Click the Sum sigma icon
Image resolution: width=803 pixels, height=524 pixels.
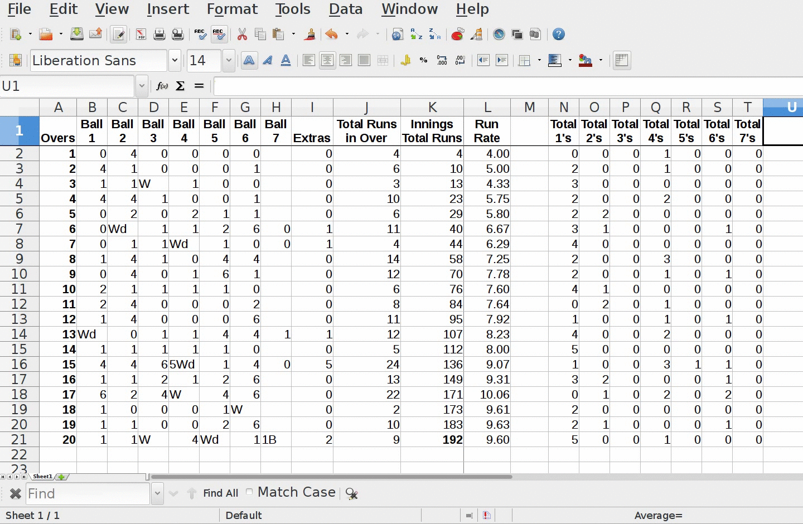(x=180, y=86)
